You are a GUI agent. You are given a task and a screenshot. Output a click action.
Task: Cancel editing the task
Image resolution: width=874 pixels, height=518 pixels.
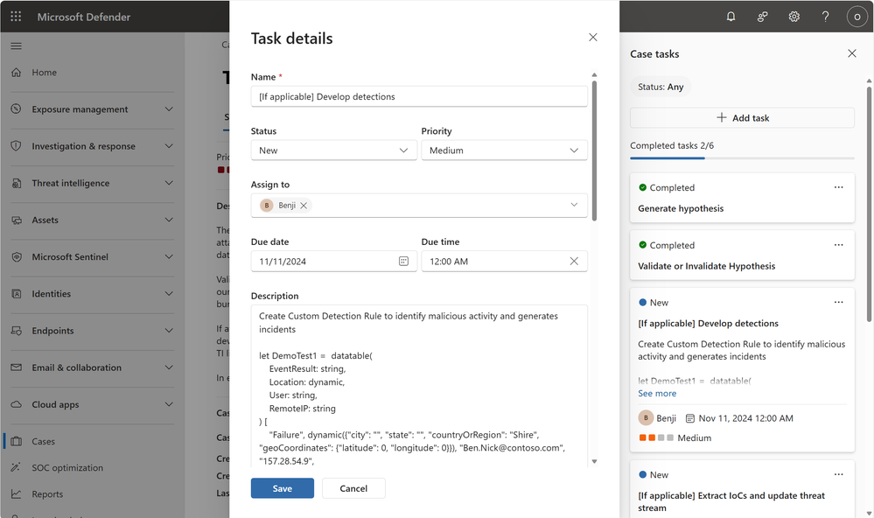[353, 488]
